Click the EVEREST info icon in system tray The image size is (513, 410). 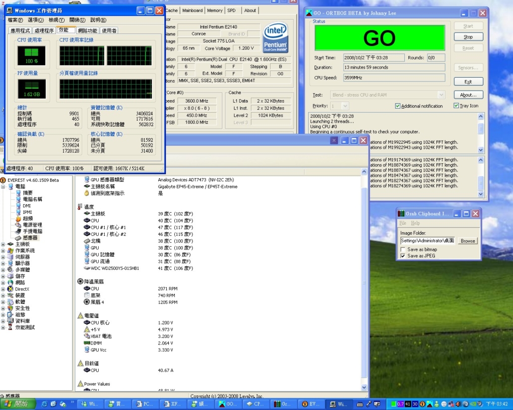click(x=422, y=404)
